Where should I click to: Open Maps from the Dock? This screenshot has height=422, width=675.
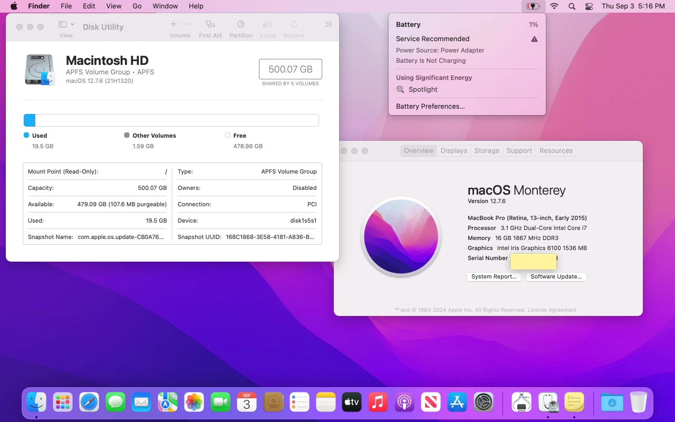(x=168, y=402)
